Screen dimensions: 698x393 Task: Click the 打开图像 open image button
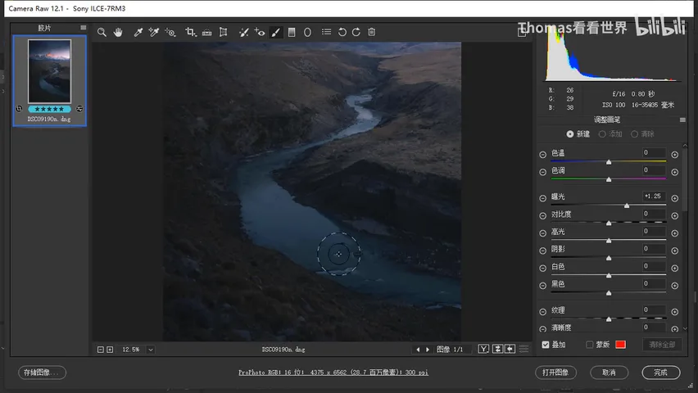tap(555, 372)
